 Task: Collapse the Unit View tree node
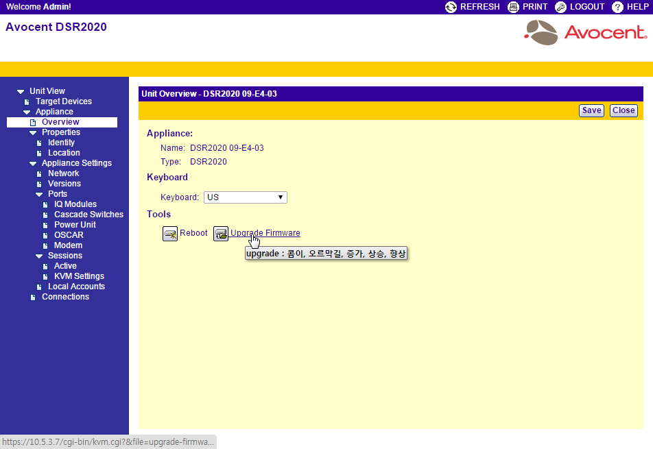21,92
